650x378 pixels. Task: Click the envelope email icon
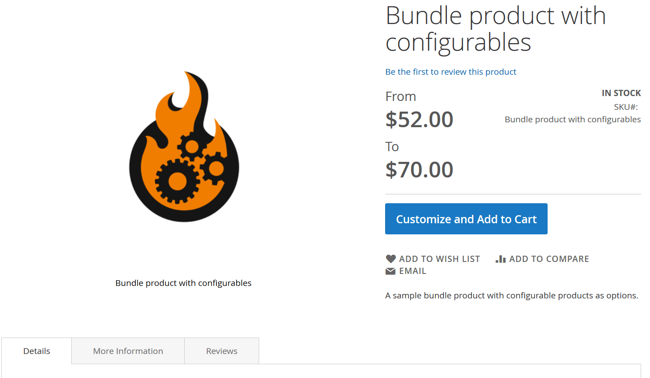390,271
